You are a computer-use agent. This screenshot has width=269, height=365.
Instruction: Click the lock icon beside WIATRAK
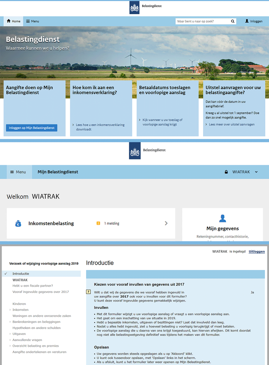226,172
